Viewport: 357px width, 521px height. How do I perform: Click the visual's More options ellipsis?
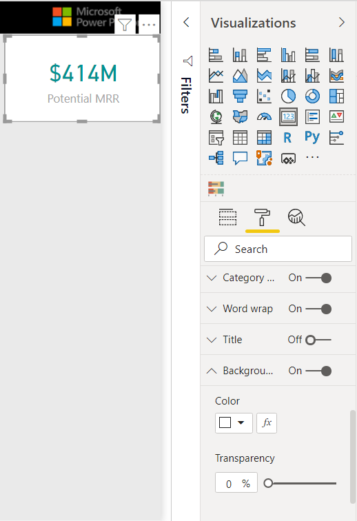(x=149, y=24)
